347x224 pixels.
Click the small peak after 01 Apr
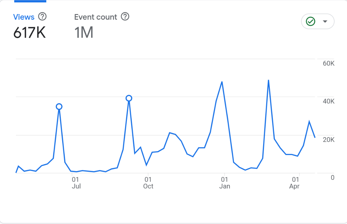(x=309, y=122)
